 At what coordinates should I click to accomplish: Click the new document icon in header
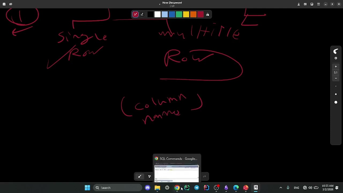click(x=4, y=4)
